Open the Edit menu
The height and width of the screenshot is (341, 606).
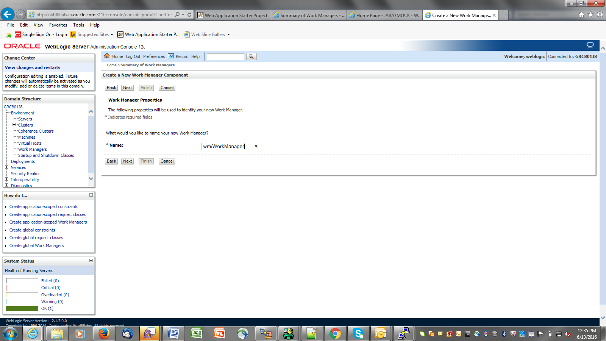(24, 25)
